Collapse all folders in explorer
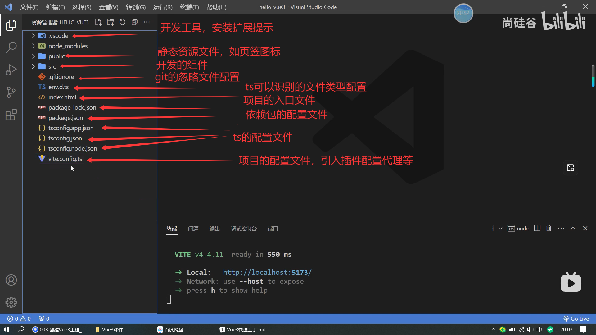596x335 pixels. [134, 22]
